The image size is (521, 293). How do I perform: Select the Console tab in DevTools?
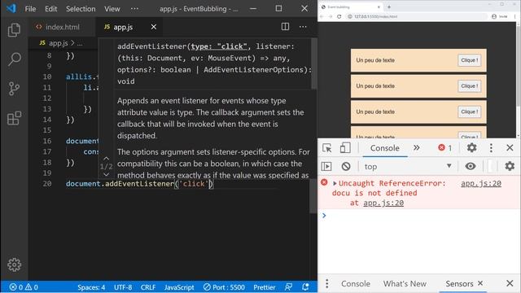click(x=385, y=148)
